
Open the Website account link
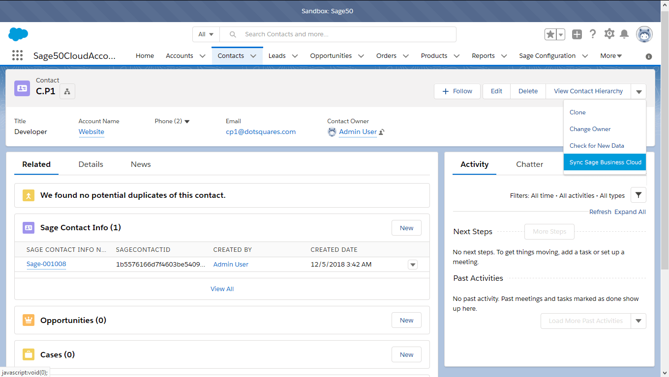tap(91, 132)
